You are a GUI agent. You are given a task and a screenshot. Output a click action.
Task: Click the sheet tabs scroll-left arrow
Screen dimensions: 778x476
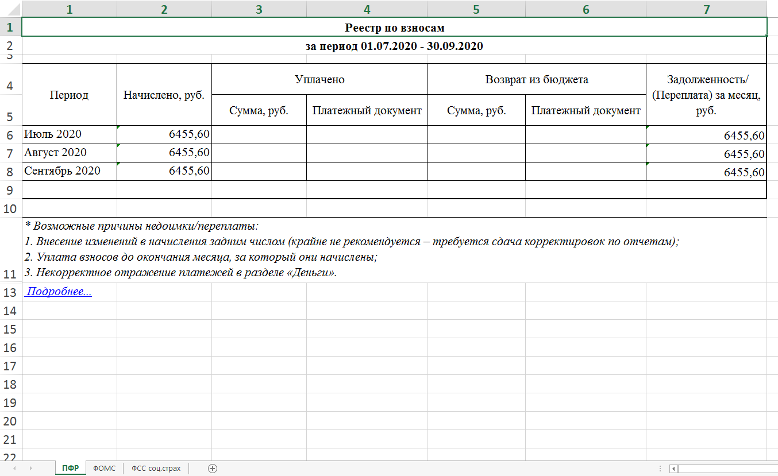pos(14,469)
